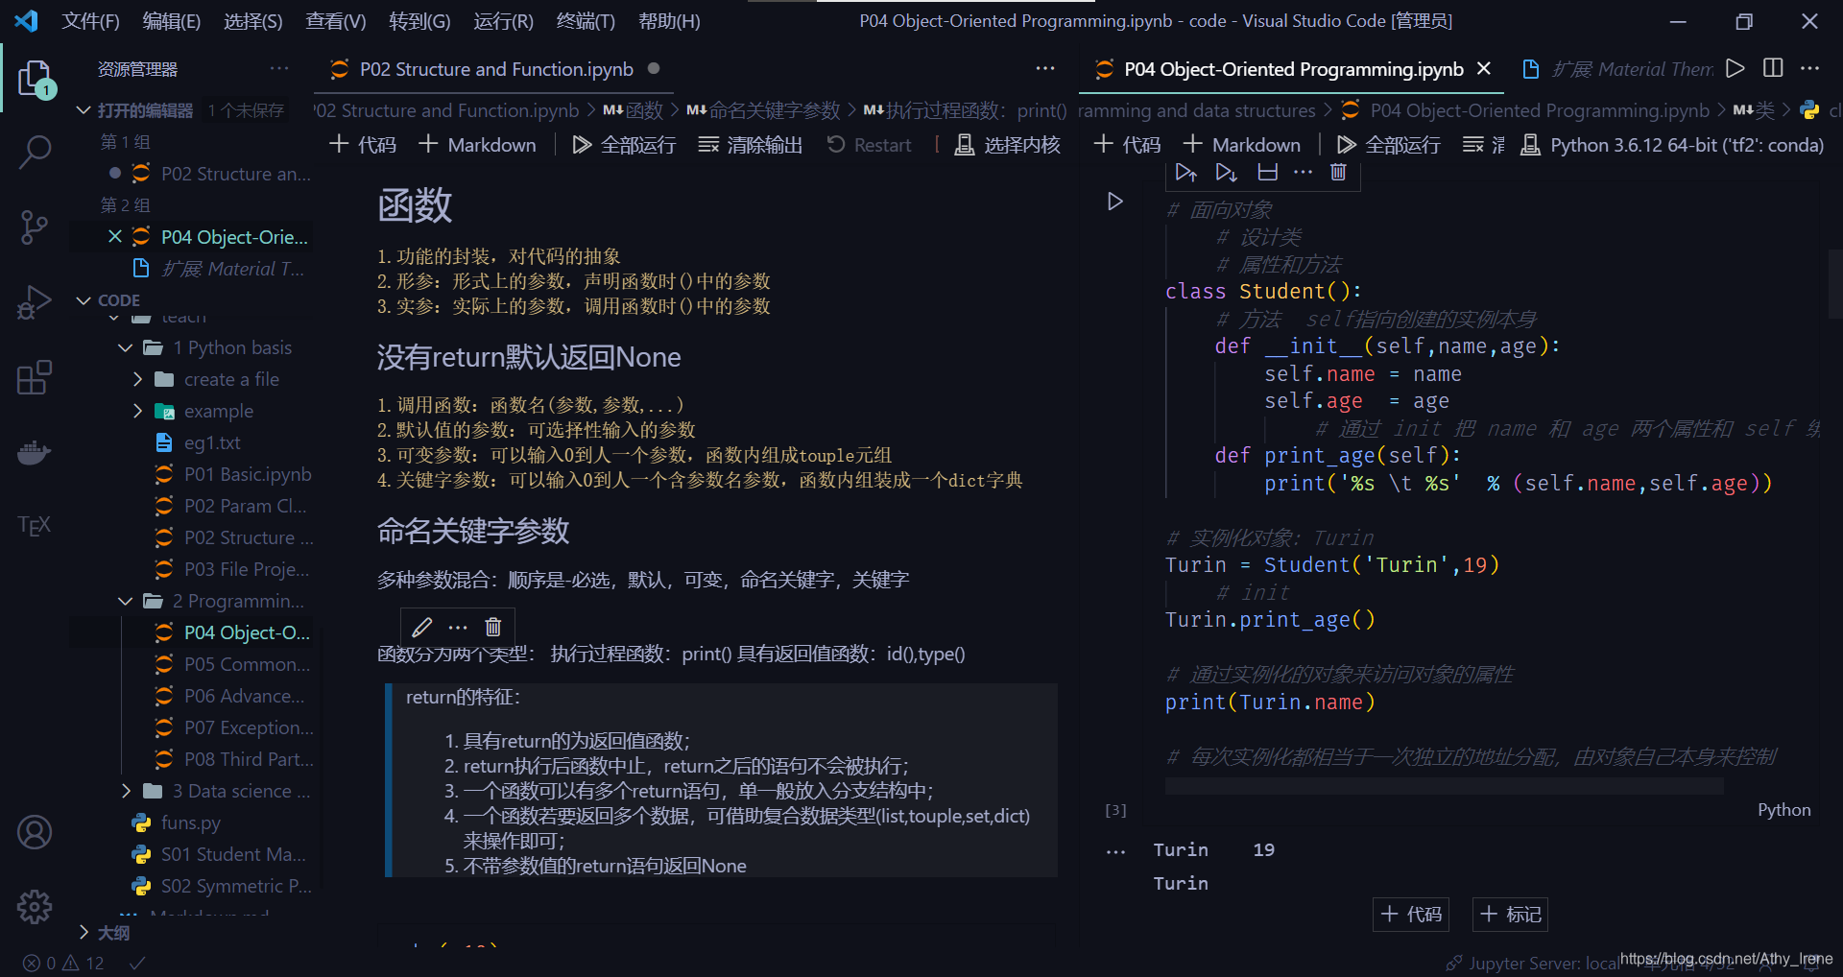
Task: Switch to the P02 Structure and Function.ipynb tab
Action: pyautogui.click(x=495, y=68)
